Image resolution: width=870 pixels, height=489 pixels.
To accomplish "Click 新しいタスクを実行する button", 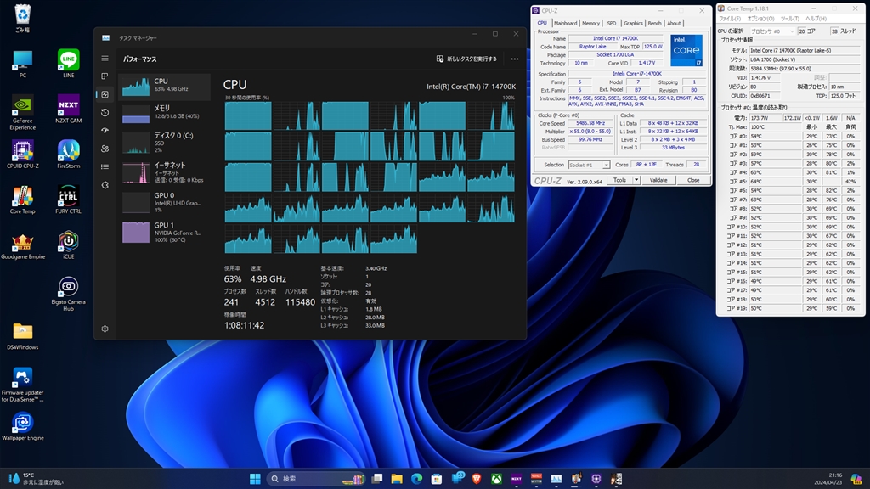I will pyautogui.click(x=466, y=59).
